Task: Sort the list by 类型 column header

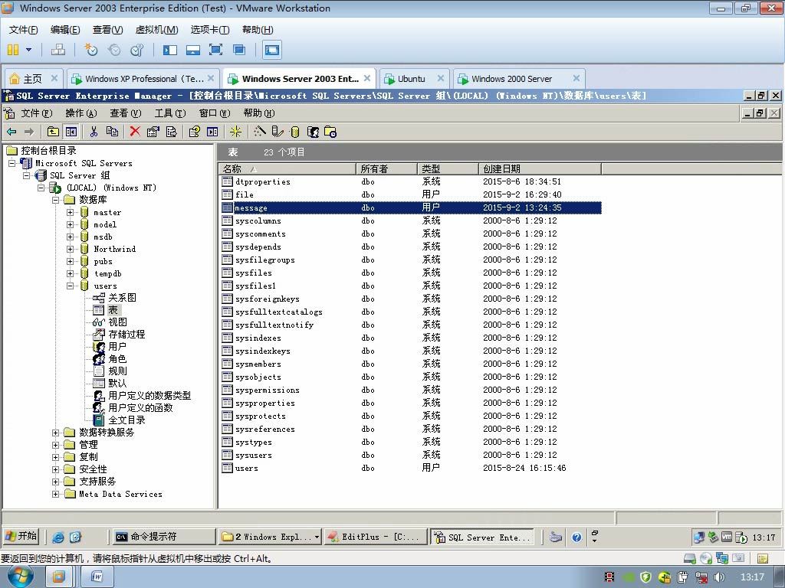Action: point(448,168)
